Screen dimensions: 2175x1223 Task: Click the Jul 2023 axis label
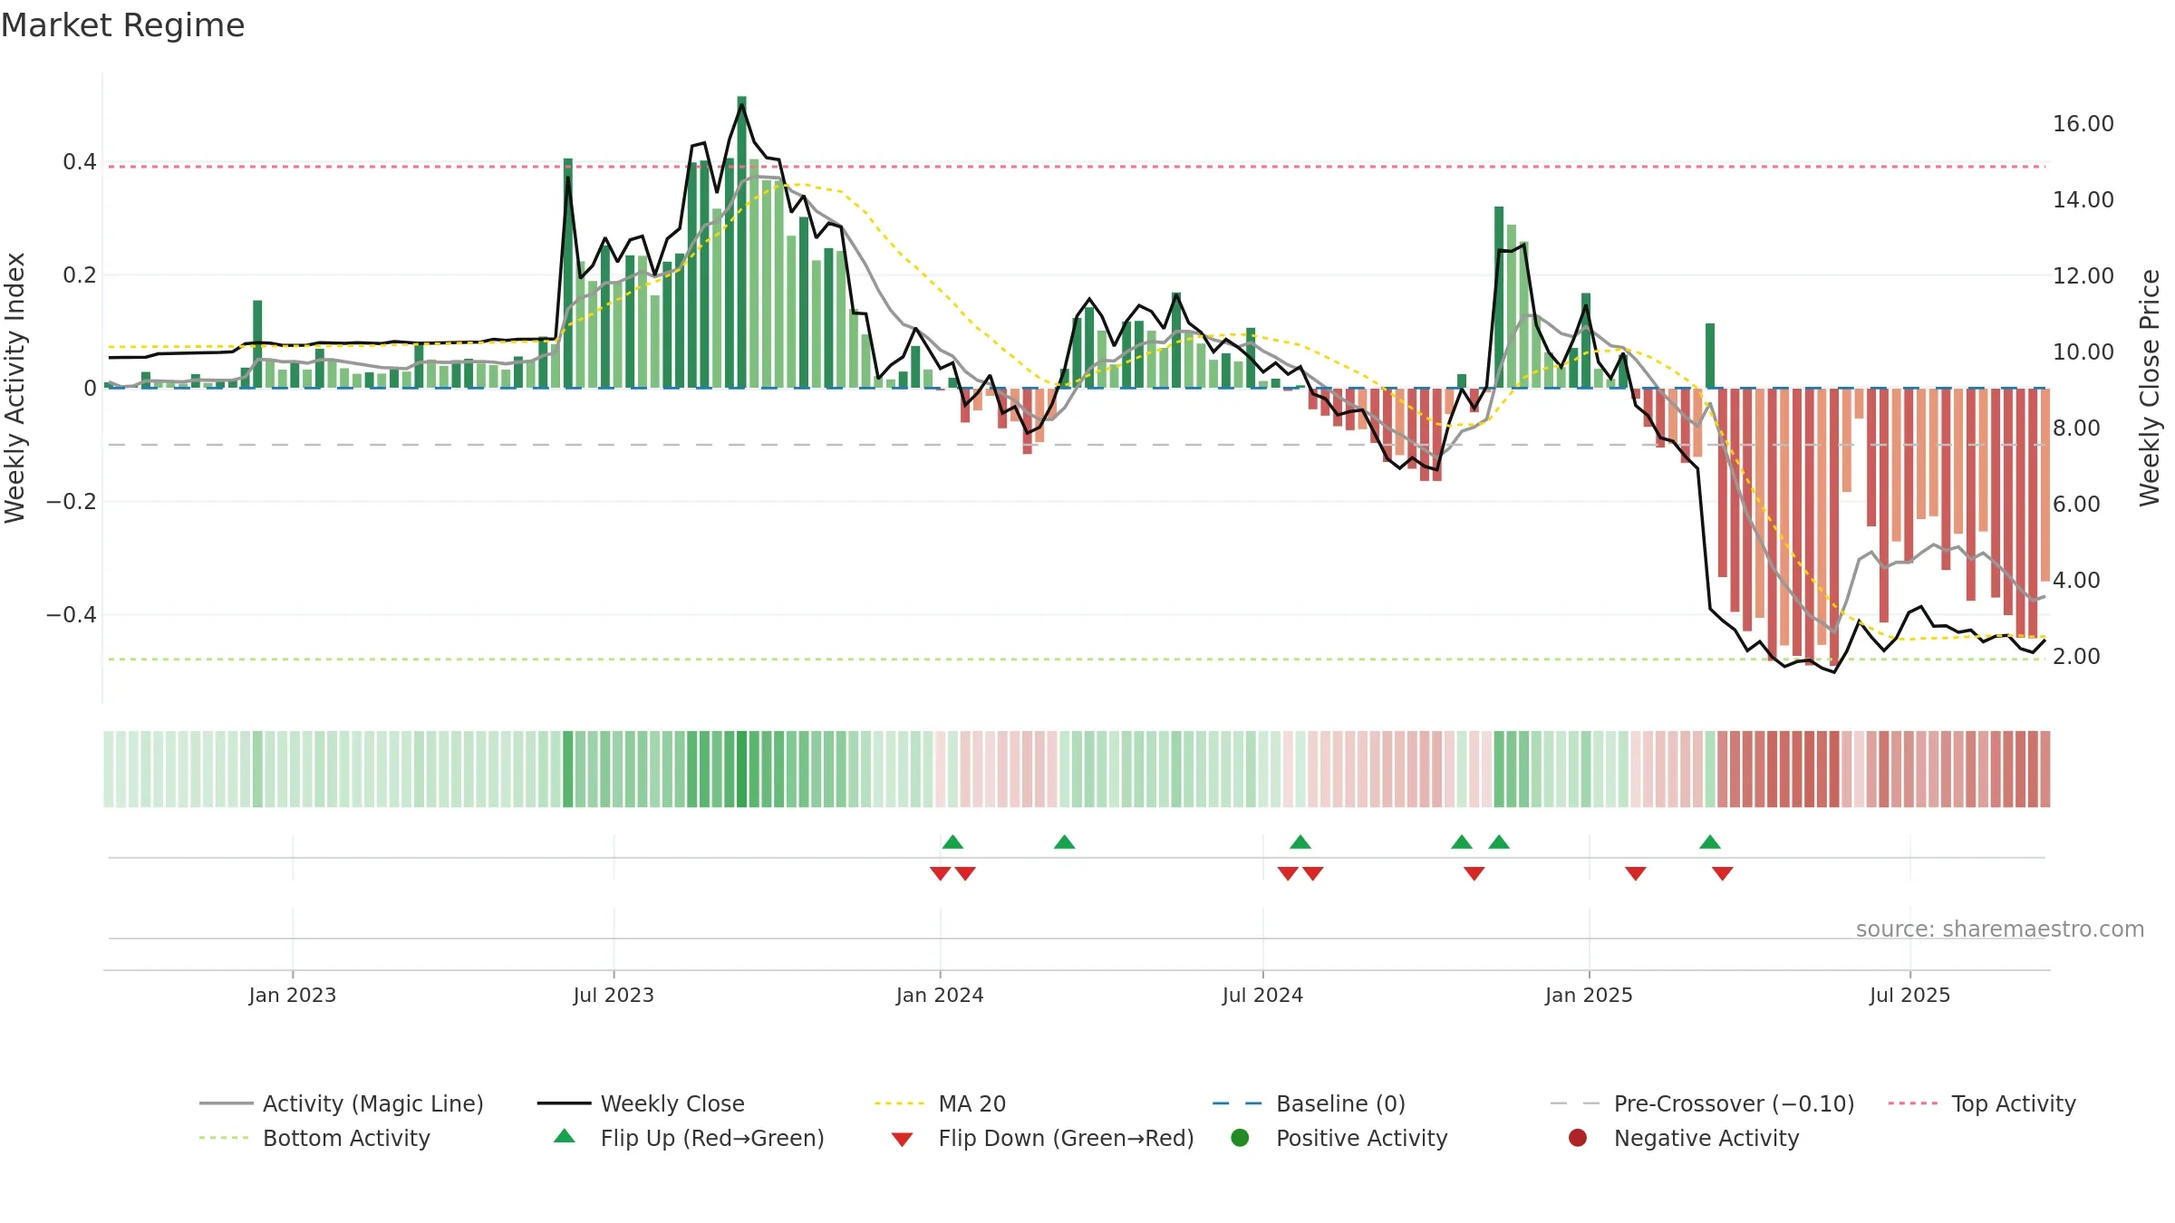pyautogui.click(x=614, y=995)
